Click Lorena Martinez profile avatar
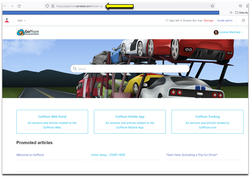 (x=216, y=32)
